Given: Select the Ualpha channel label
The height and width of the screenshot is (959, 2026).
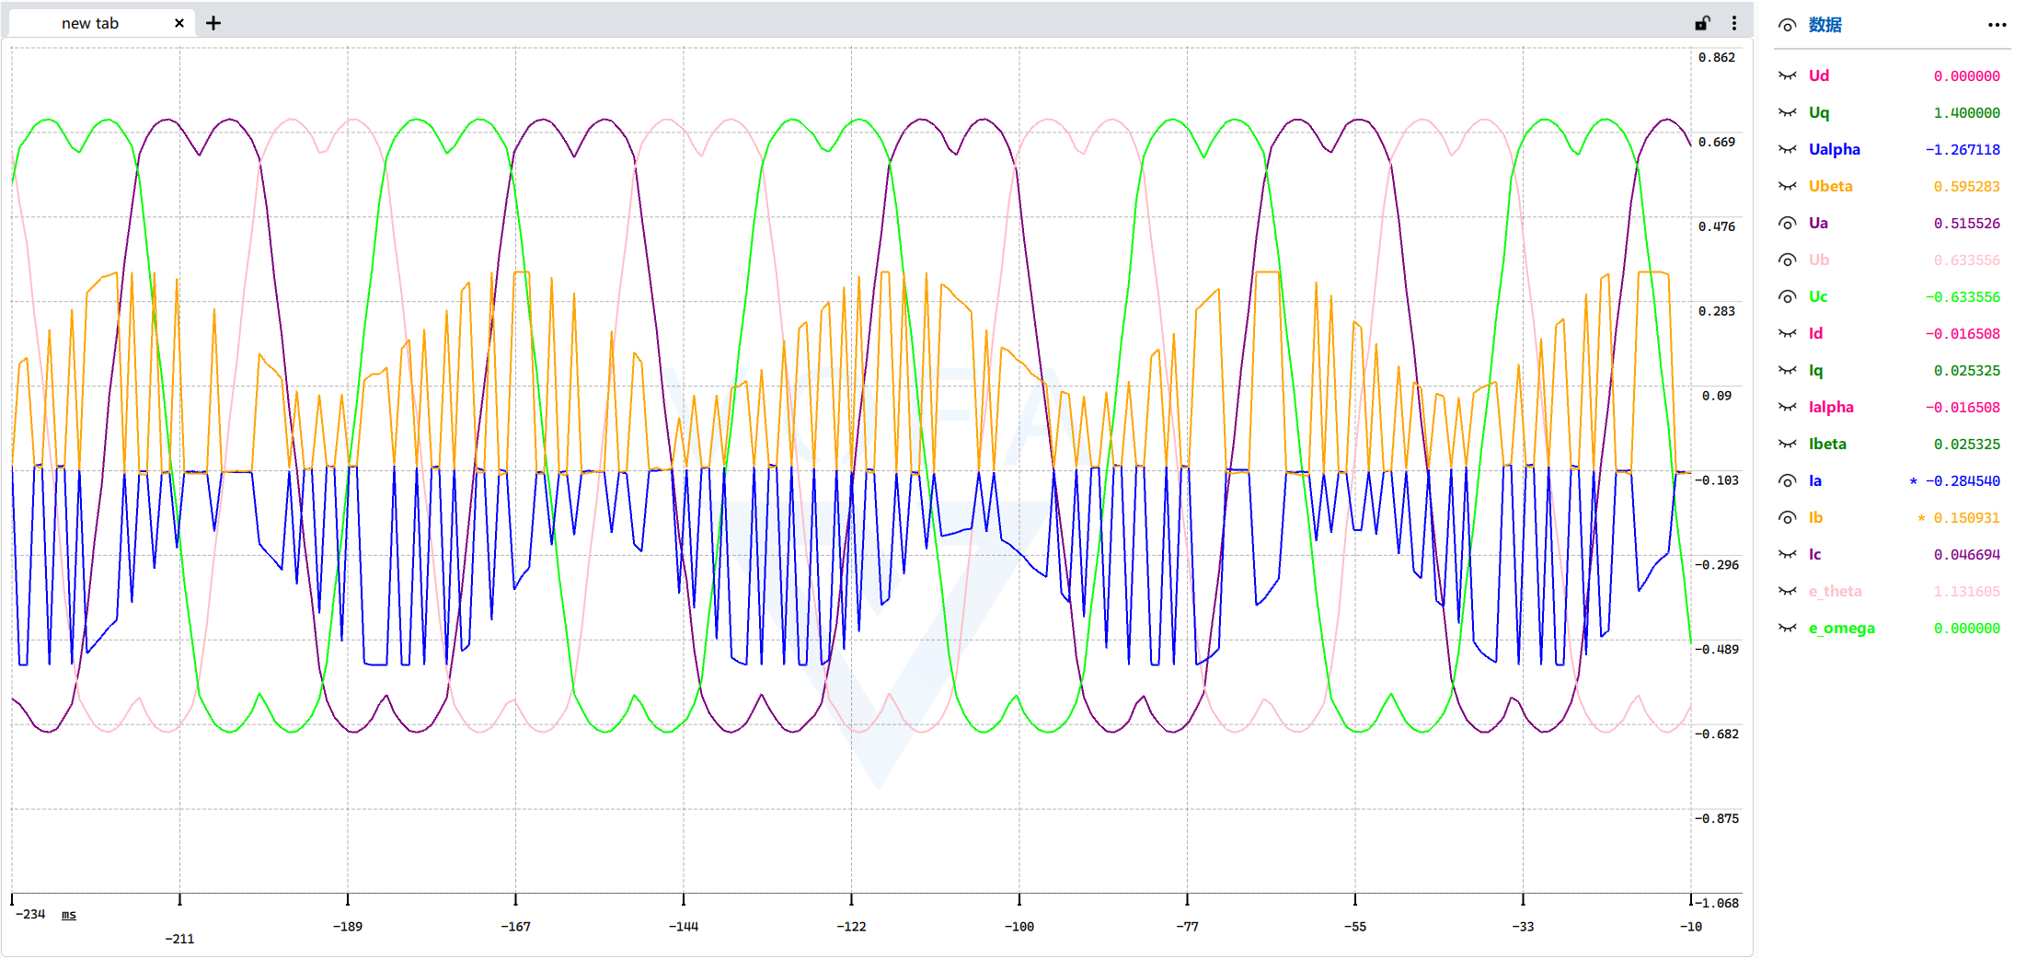Looking at the screenshot, I should (x=1834, y=149).
